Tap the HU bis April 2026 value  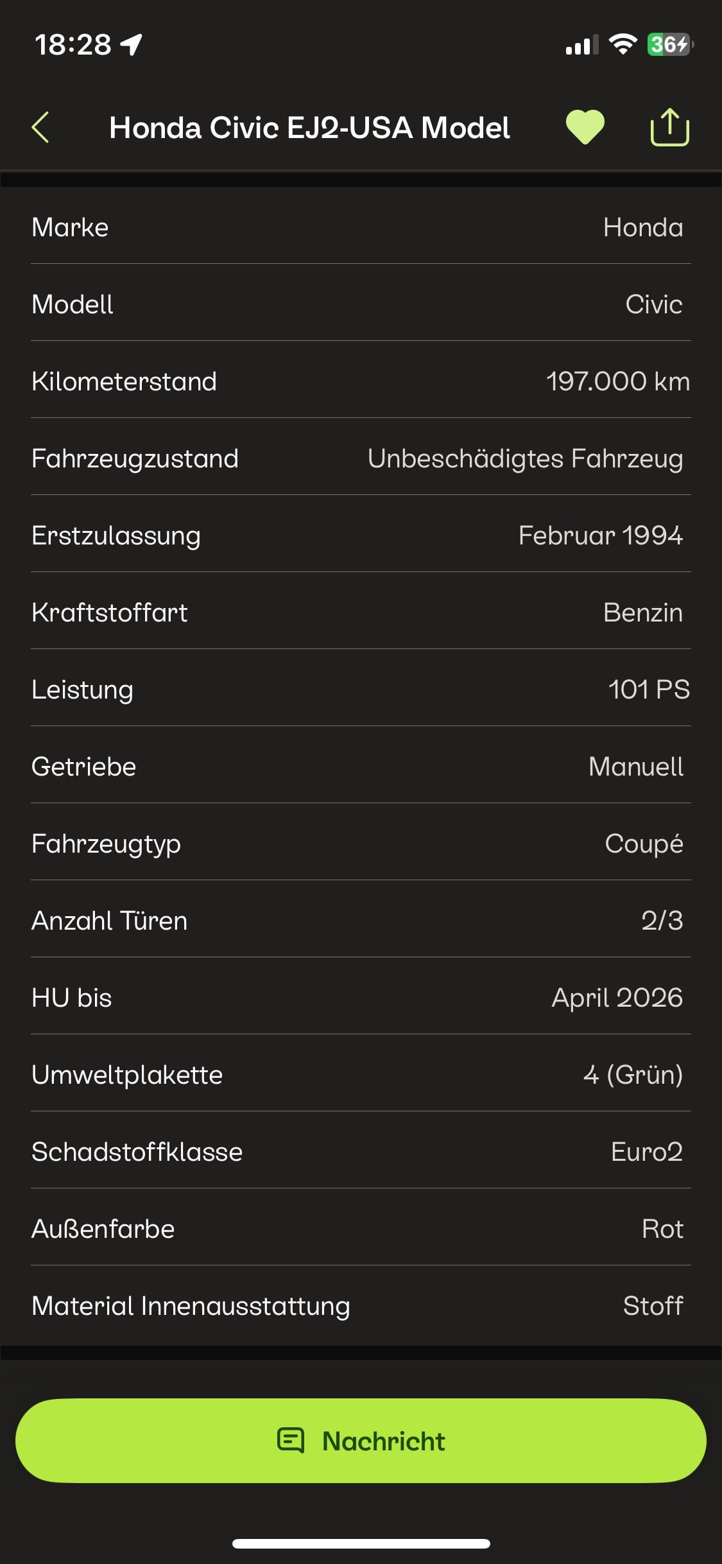click(x=617, y=998)
